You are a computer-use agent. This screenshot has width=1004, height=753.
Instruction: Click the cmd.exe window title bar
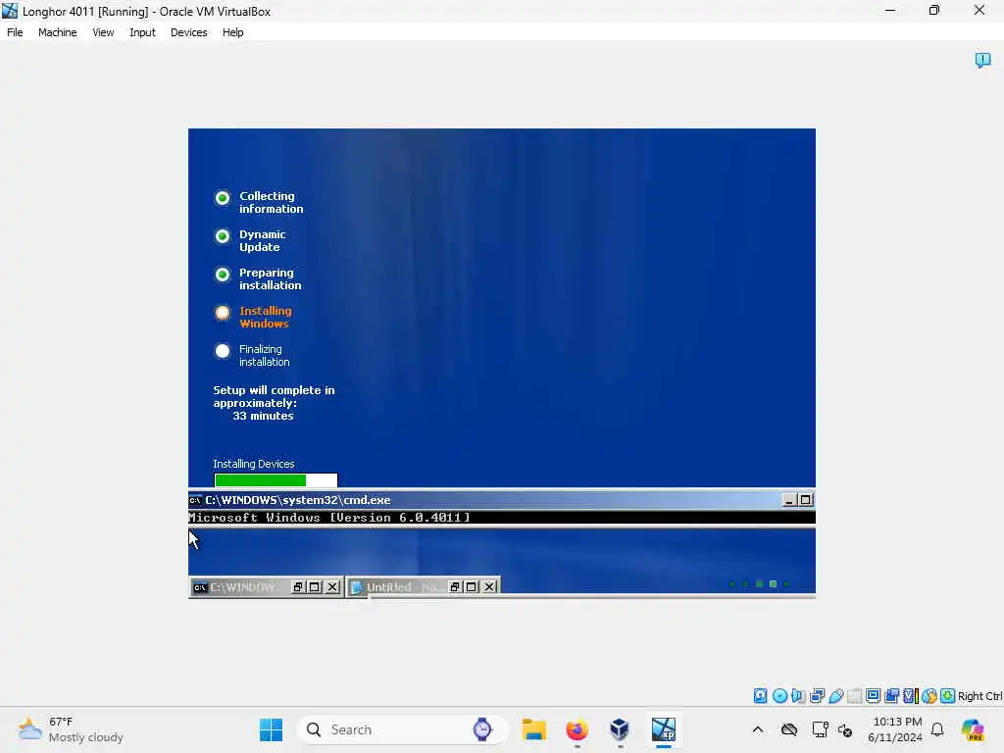[501, 500]
